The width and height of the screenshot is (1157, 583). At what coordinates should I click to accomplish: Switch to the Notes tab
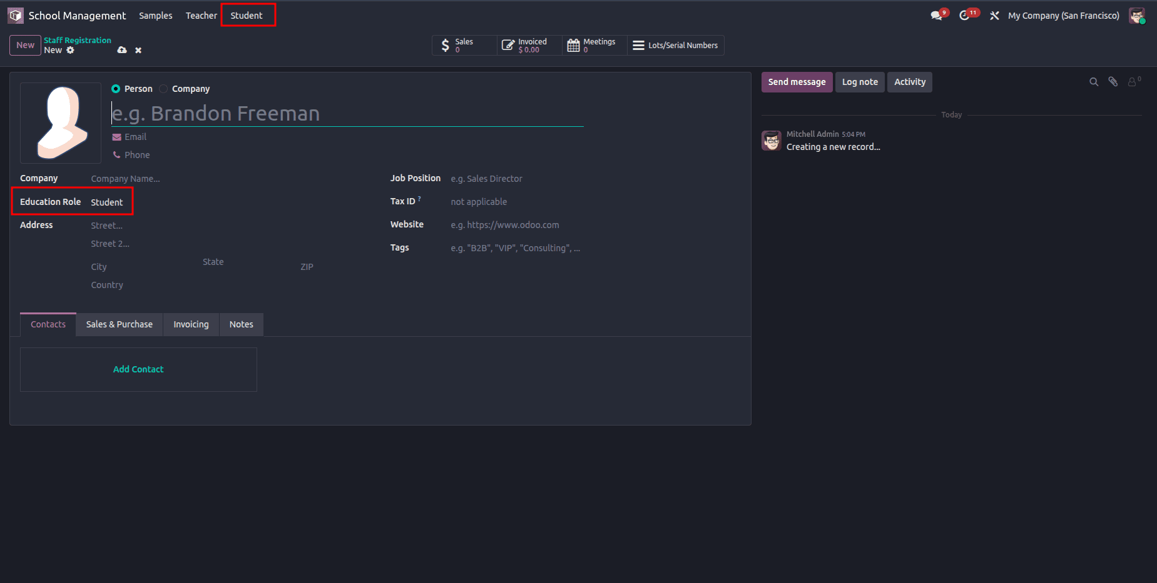(x=242, y=324)
